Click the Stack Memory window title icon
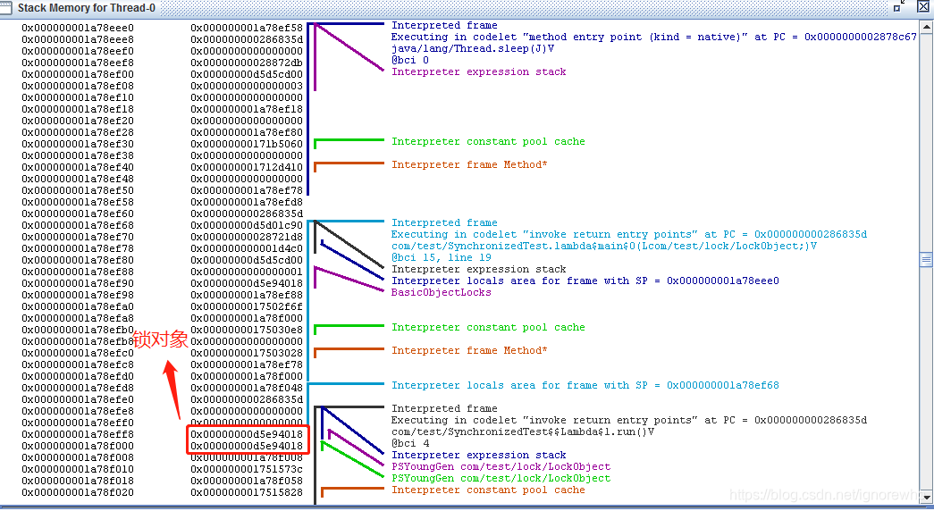This screenshot has height=511, width=934. [x=6, y=8]
